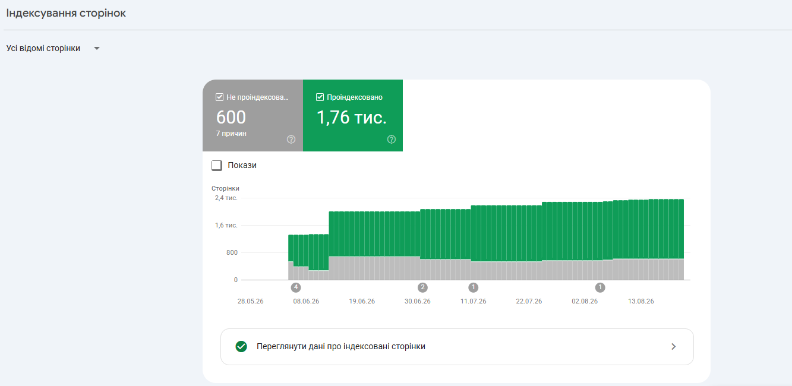This screenshot has height=386, width=792.
Task: Click the Індексування сторінок page heading
Action: tap(66, 13)
